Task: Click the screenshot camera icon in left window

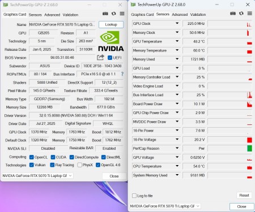Action: (105, 14)
